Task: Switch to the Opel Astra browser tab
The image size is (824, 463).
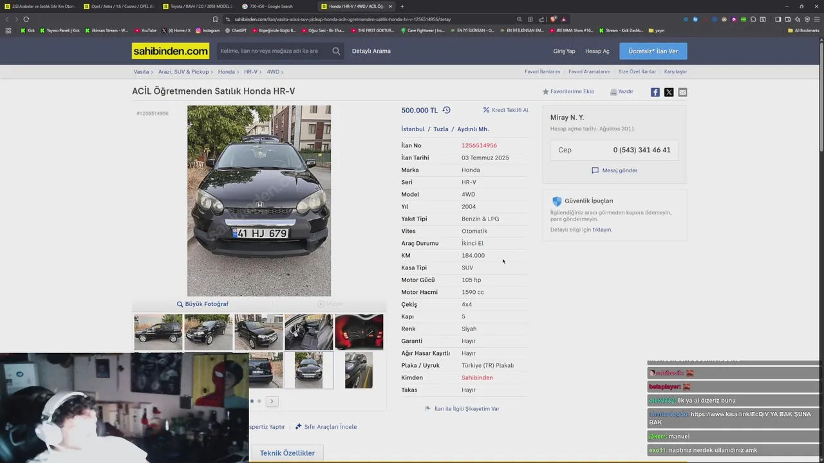Action: [119, 6]
